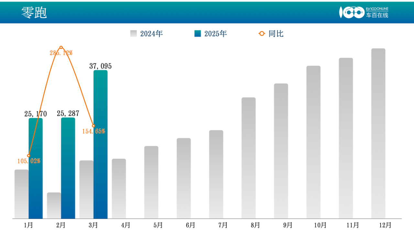414x231 pixels.
Task: Click the 105.02% growth label
Action: (29, 161)
